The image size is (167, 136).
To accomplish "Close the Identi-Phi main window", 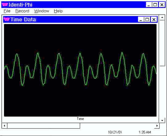I will point(162,5).
